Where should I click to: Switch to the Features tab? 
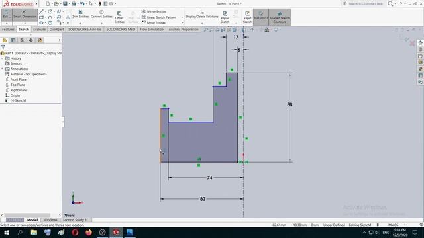(x=8, y=29)
